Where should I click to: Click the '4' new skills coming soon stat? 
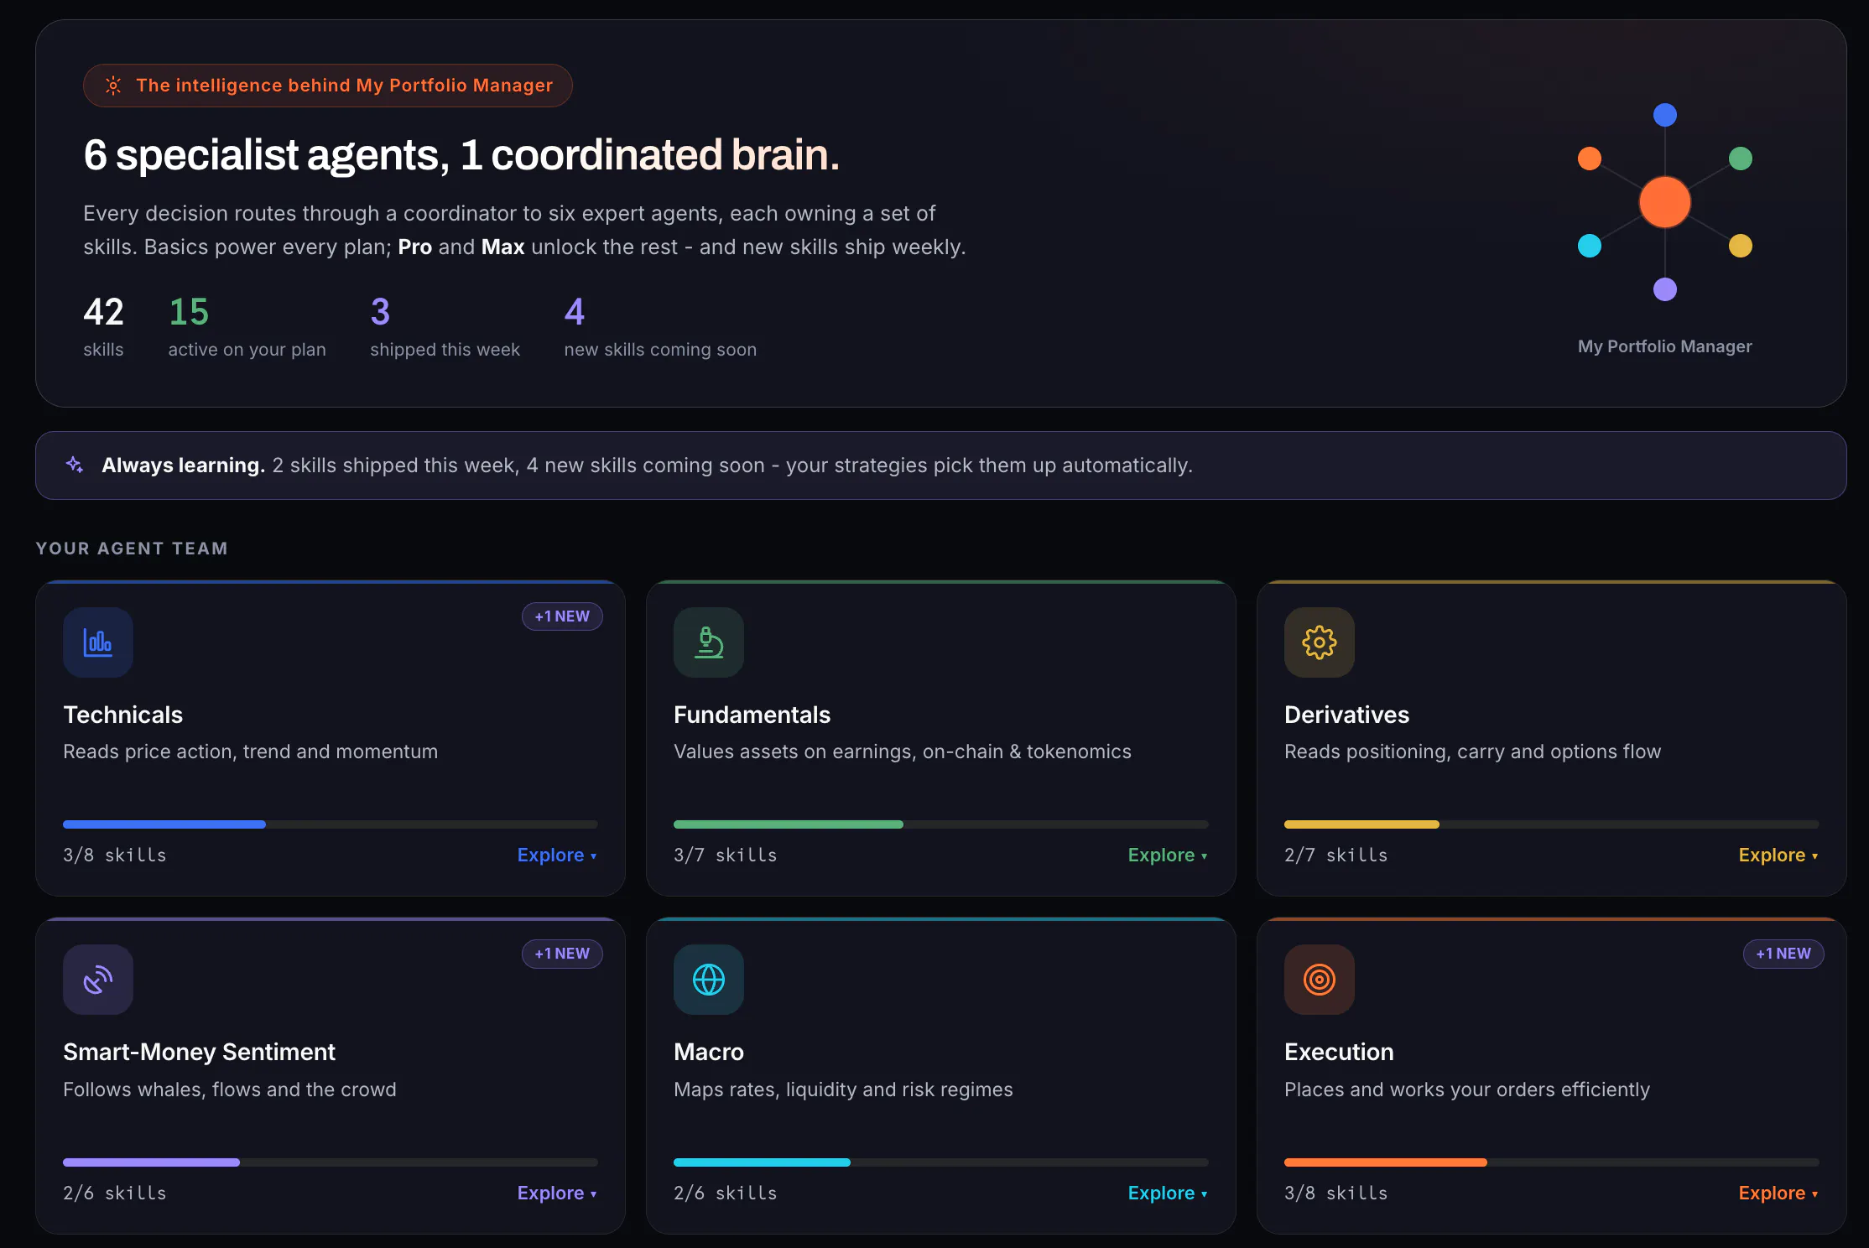(x=660, y=326)
